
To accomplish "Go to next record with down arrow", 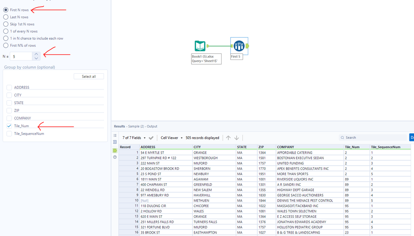I will coord(237,137).
